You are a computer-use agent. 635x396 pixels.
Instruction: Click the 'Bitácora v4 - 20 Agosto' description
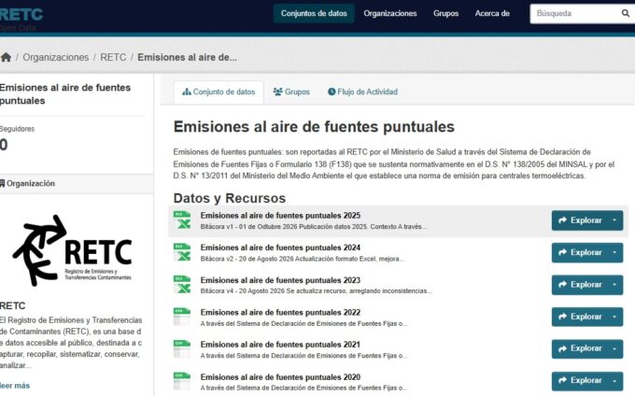click(316, 290)
